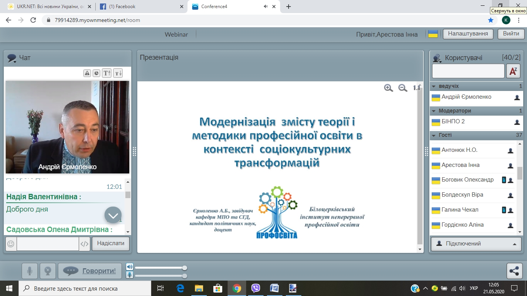Zoom out of the presentation slide

[403, 88]
